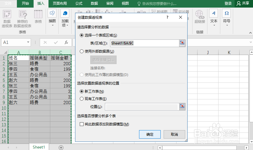
Task: Open the Illustrations (插图) group
Action: pos(52,18)
